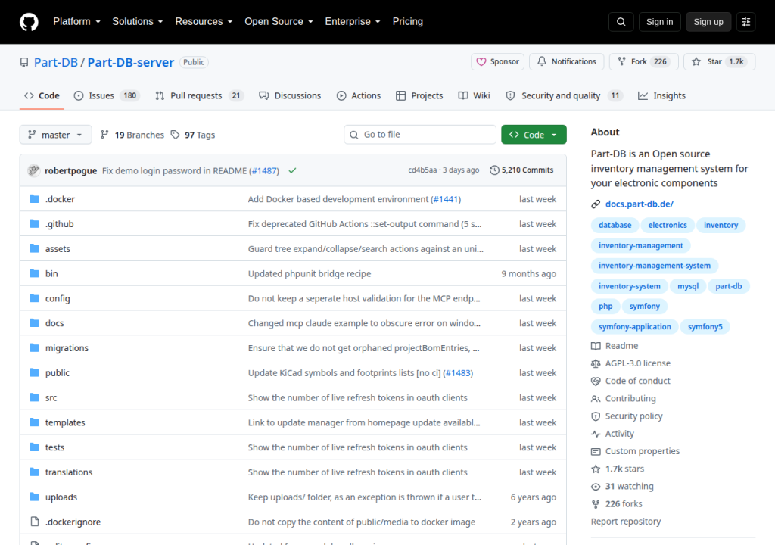775x545 pixels.
Task: Click the GitHub logo home icon
Action: (x=29, y=22)
